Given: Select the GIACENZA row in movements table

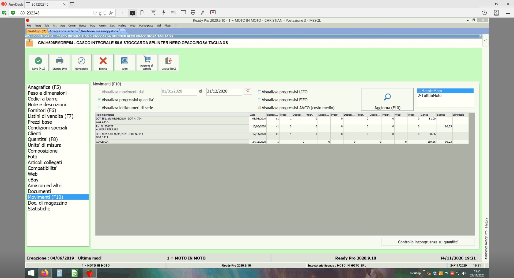Looking at the screenshot, I should coord(282,142).
